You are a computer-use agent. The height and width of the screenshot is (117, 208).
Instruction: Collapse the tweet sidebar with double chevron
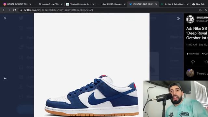[178, 19]
